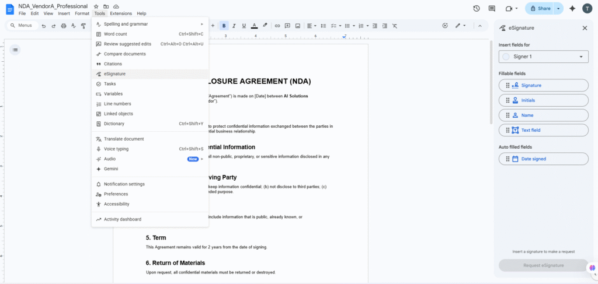This screenshot has width=598, height=284.
Task: Open the Signer 1 dropdown
Action: [x=543, y=57]
